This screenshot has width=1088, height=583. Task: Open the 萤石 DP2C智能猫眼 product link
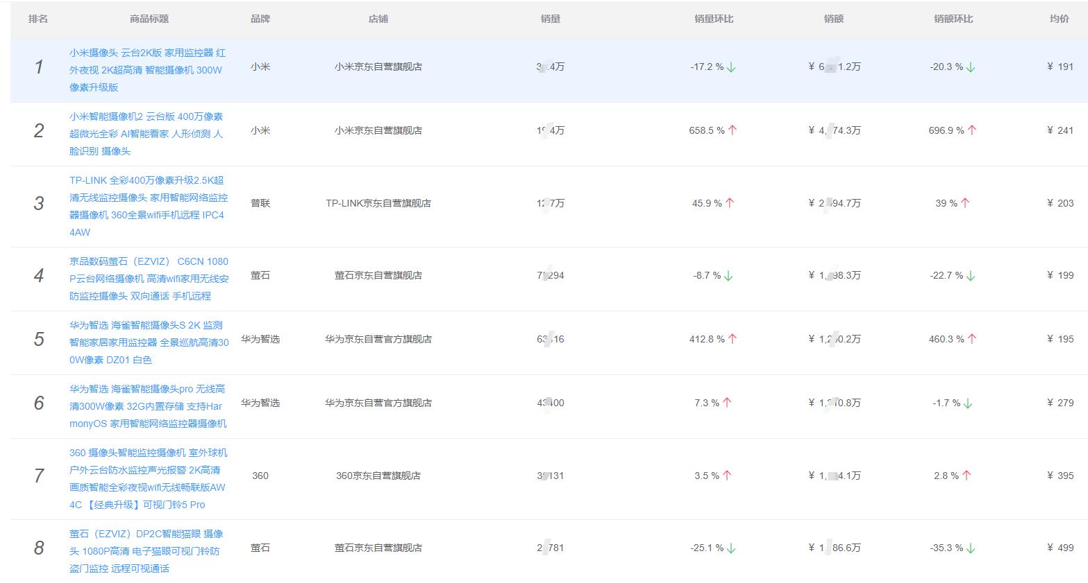[147, 551]
